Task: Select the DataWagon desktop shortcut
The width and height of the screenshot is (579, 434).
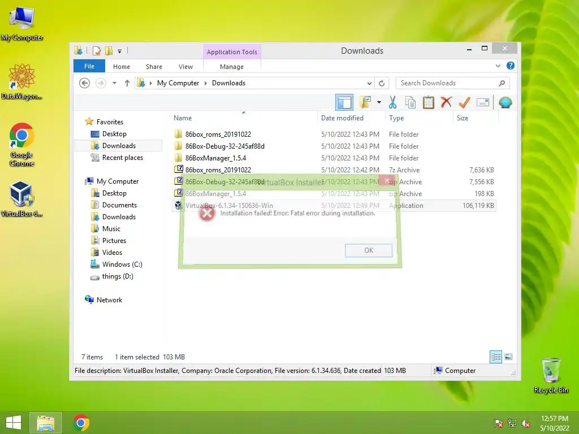Action: pos(21,81)
